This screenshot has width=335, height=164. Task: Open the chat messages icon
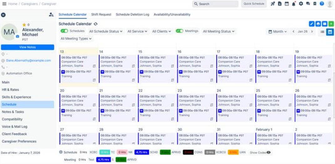click(x=308, y=4)
